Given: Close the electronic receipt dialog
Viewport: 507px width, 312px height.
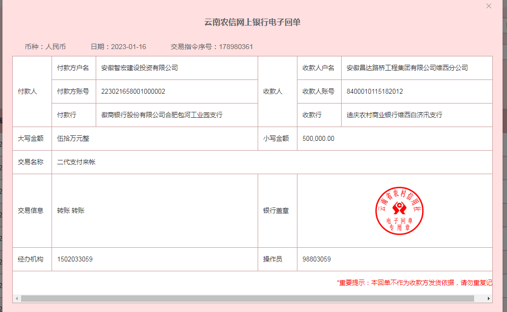Looking at the screenshot, I should pos(488,6).
